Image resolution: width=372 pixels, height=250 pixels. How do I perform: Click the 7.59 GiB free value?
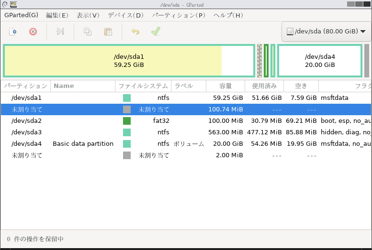pos(304,98)
